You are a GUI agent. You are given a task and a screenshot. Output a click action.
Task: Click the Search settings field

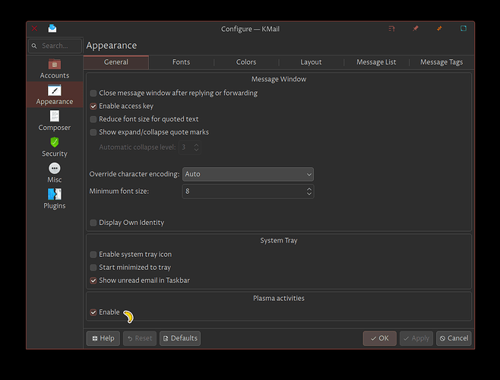54,46
